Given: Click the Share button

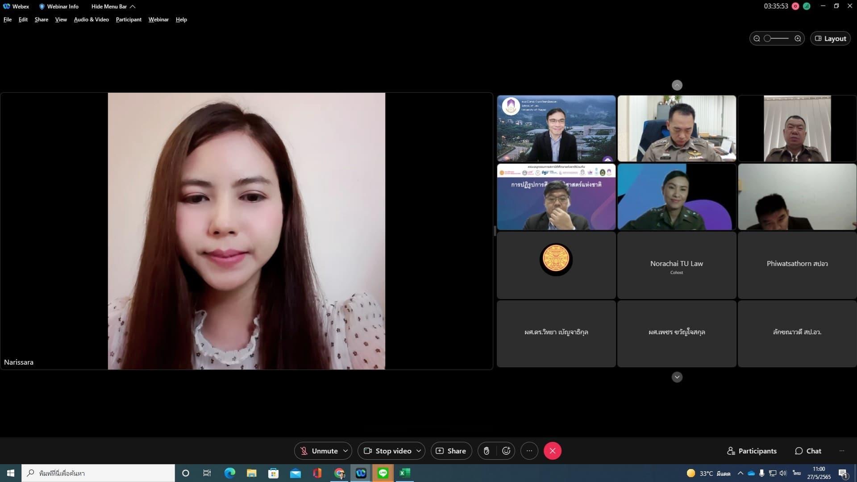Looking at the screenshot, I should click(451, 451).
